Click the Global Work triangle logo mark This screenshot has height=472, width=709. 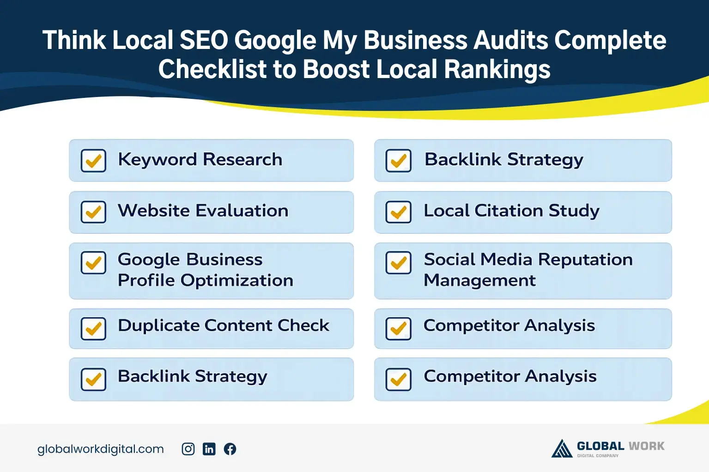coord(562,448)
